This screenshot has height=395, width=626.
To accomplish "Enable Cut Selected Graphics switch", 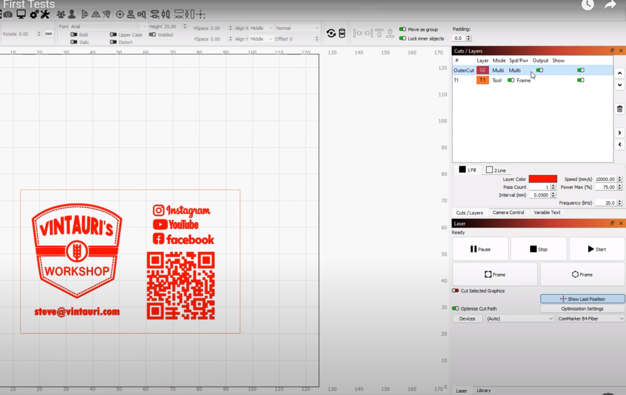I will click(455, 290).
